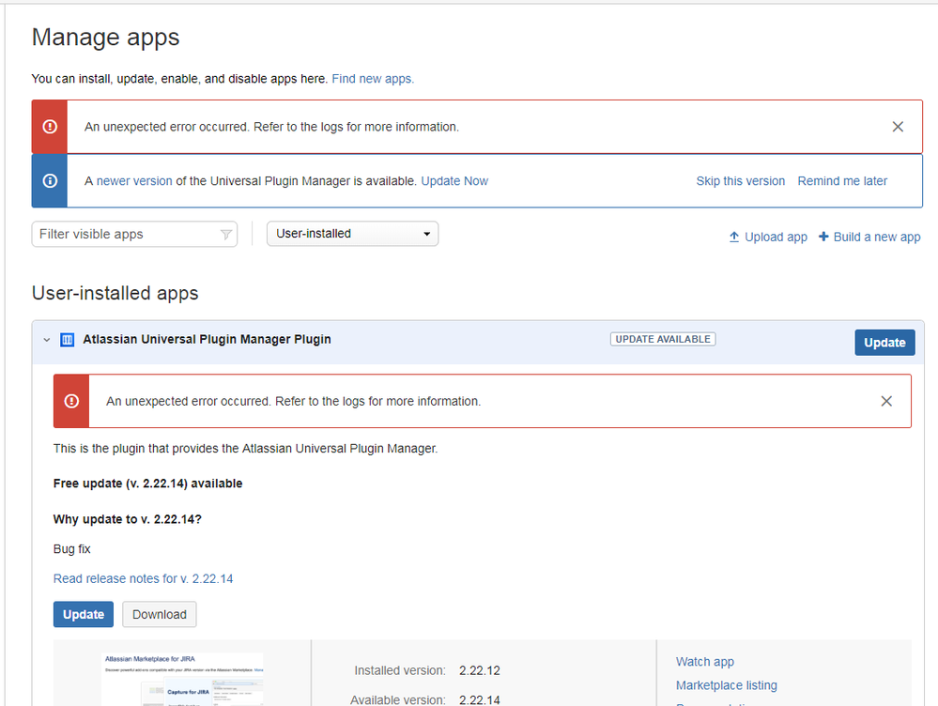This screenshot has height=706, width=938.
Task: Click the Free update (v. 2.22.14) available text
Action: 147,483
